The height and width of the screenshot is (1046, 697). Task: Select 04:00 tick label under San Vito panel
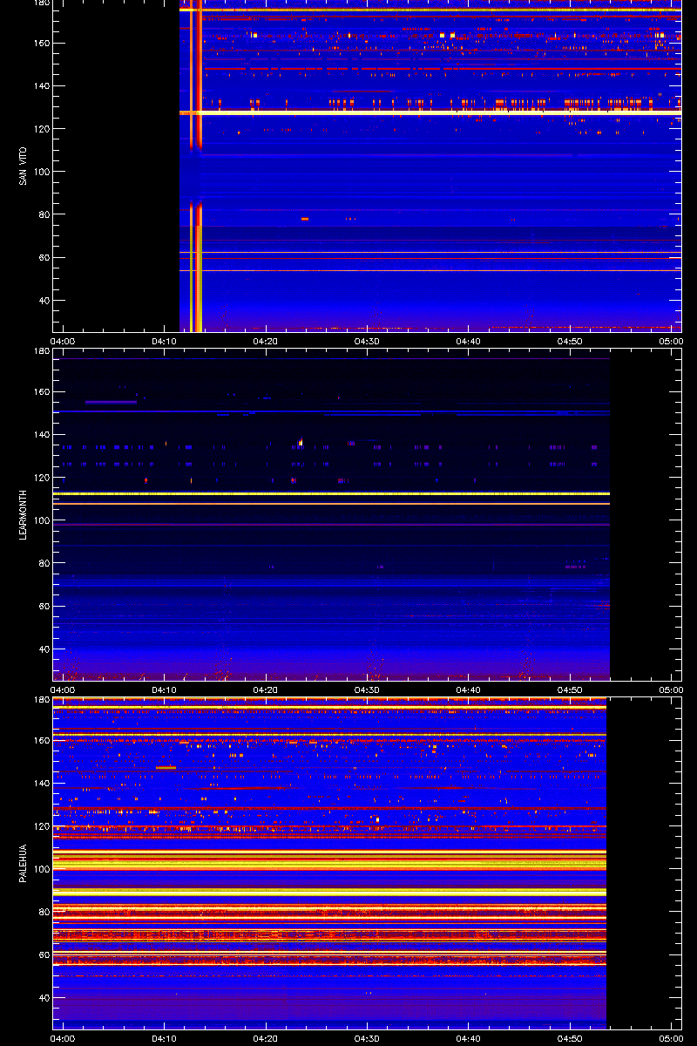[64, 341]
